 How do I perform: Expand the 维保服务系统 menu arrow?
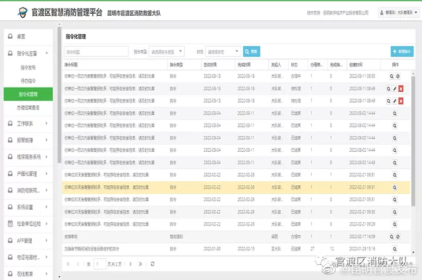click(x=47, y=156)
